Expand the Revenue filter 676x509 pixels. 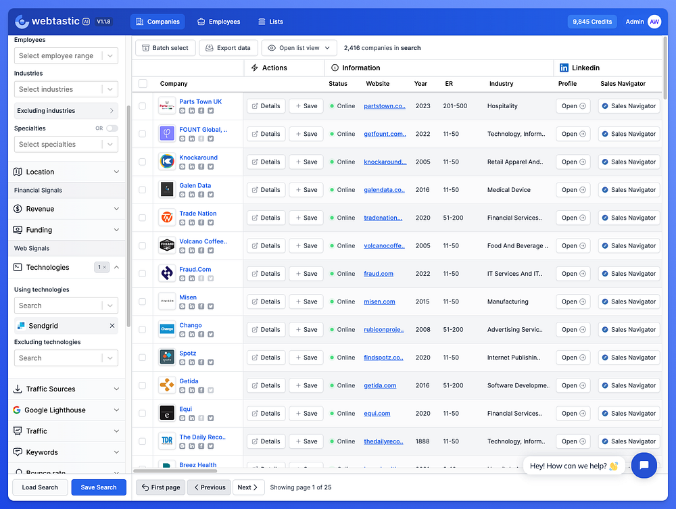point(66,209)
